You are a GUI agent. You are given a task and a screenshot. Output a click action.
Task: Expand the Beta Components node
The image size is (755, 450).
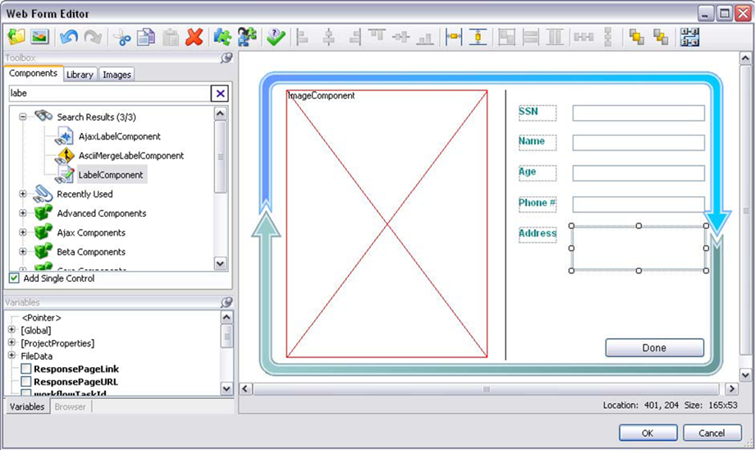pyautogui.click(x=23, y=251)
